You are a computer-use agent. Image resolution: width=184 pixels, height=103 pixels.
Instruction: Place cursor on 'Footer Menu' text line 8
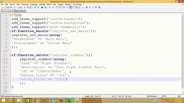pyautogui.click(x=59, y=43)
